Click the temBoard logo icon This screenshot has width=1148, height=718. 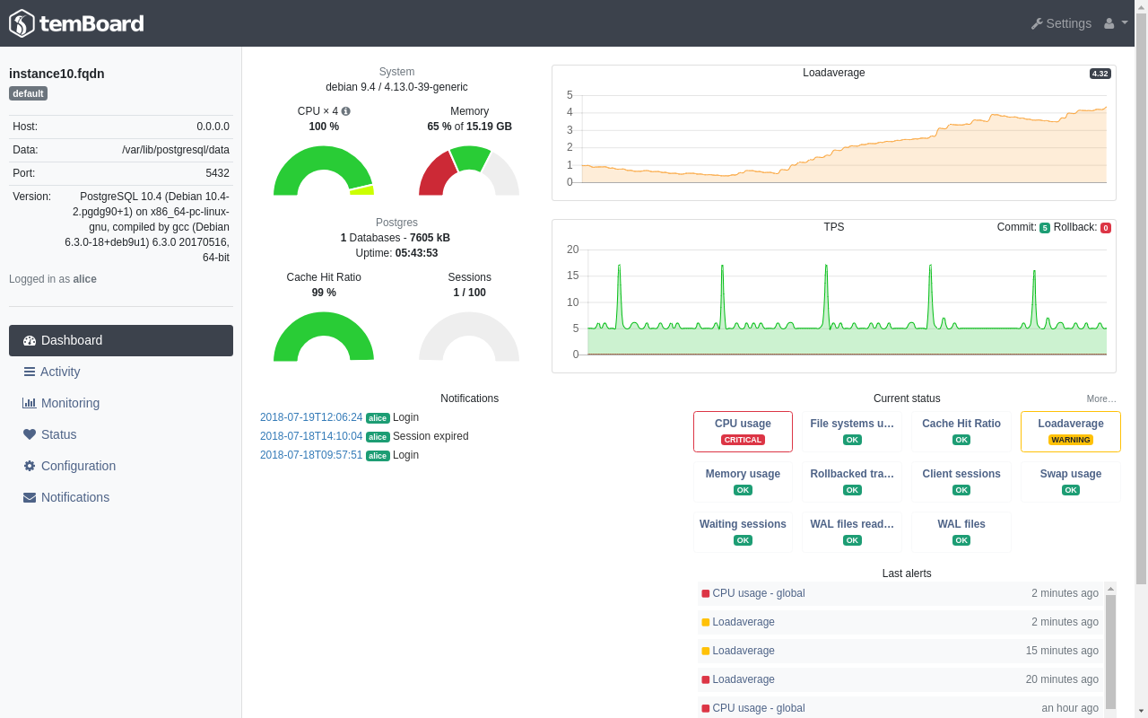(22, 23)
